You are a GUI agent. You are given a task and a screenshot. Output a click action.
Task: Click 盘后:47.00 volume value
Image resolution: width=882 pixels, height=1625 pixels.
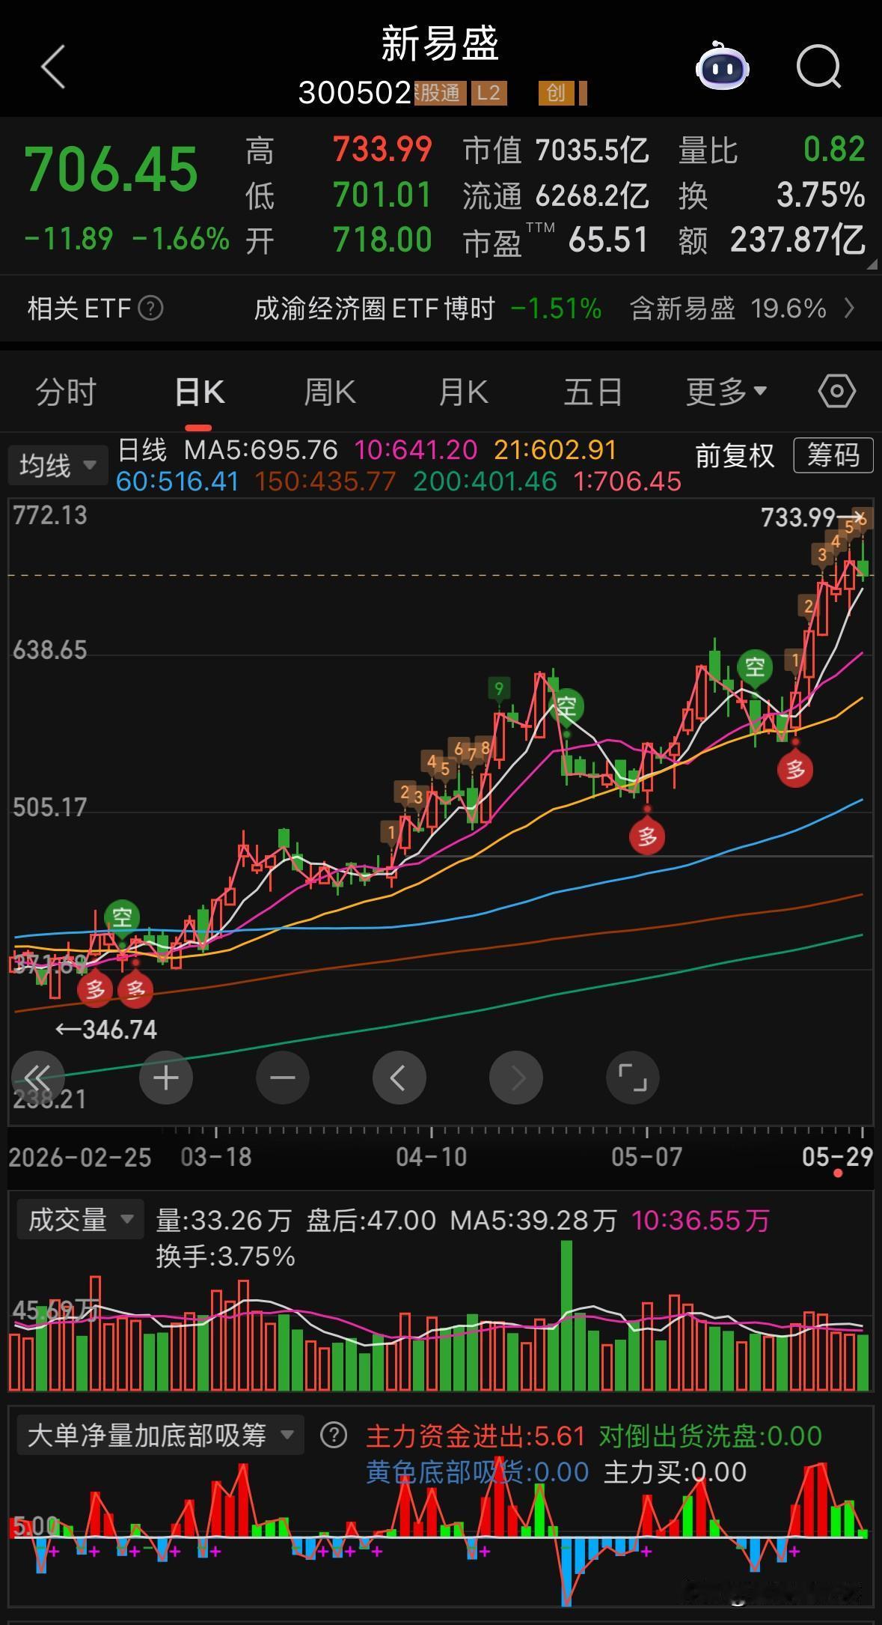371,1221
